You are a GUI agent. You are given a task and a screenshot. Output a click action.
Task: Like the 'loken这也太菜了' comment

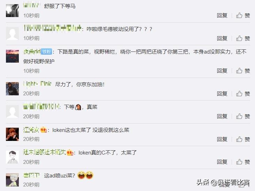click(243, 139)
